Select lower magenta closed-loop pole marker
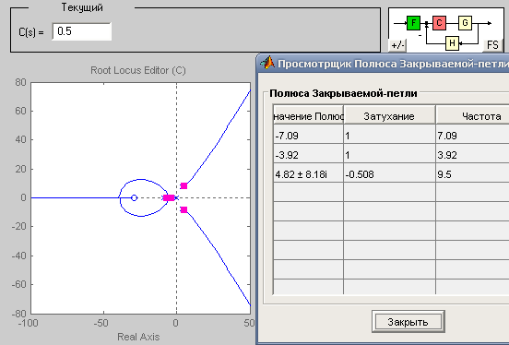 [183, 209]
